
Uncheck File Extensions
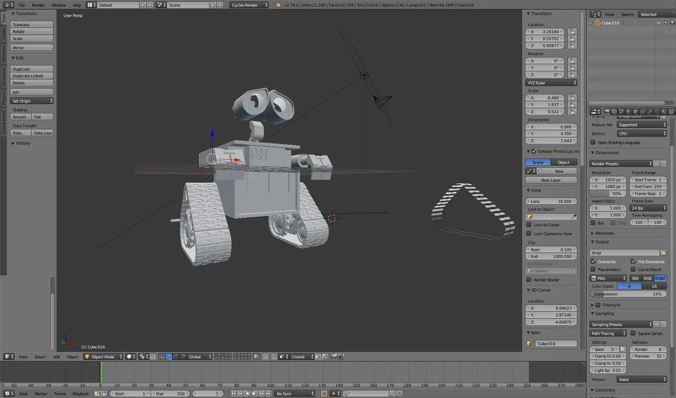click(x=633, y=261)
